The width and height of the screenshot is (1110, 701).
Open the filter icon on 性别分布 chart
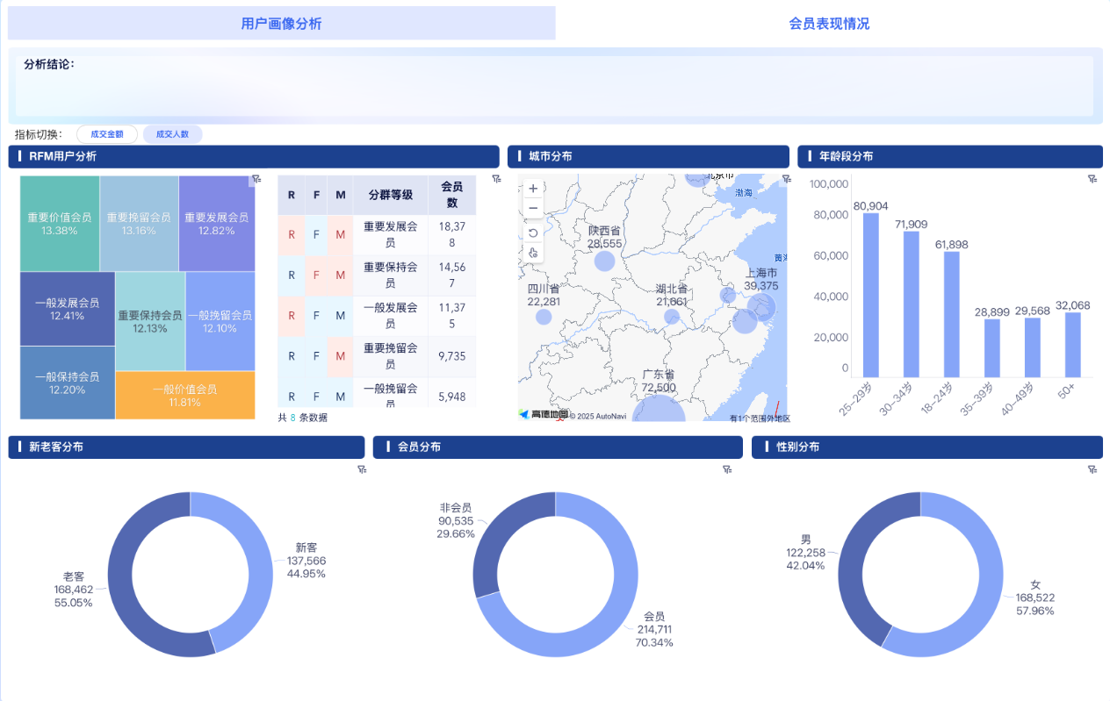pos(1091,469)
